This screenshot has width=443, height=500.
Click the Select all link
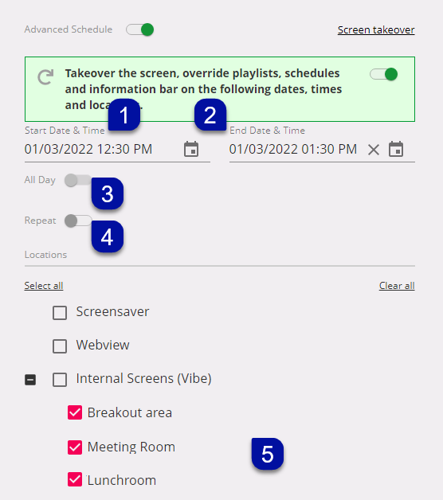pyautogui.click(x=44, y=285)
